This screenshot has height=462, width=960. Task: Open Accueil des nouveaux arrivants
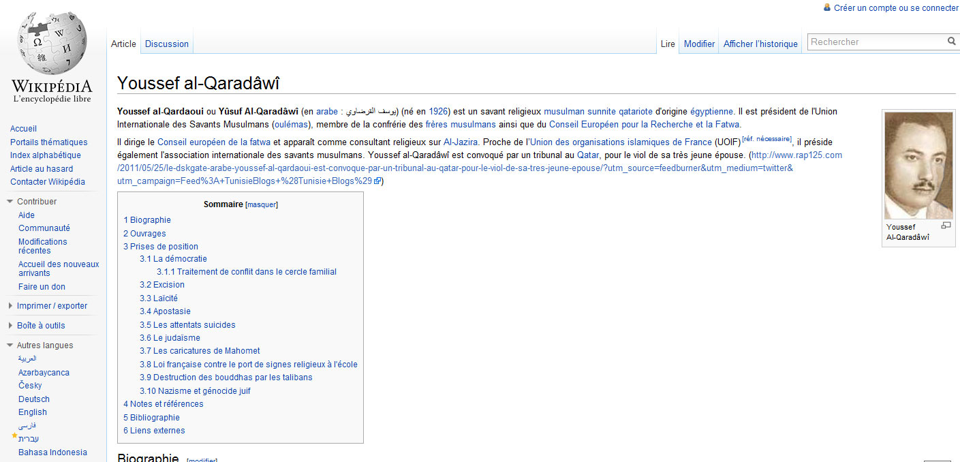(59, 268)
